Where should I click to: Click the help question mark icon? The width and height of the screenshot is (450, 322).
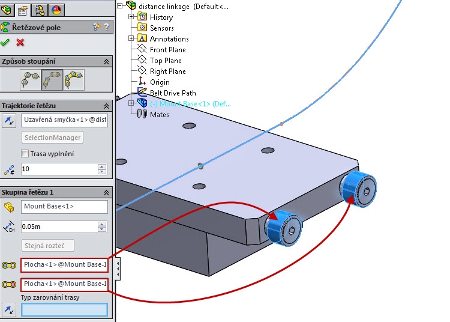(x=107, y=27)
